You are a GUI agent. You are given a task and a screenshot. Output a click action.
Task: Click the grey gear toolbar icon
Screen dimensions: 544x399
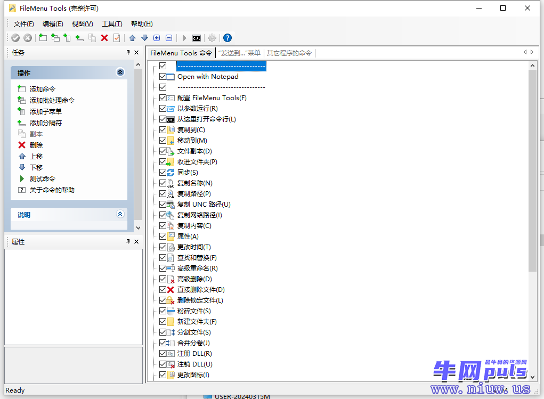(x=213, y=38)
